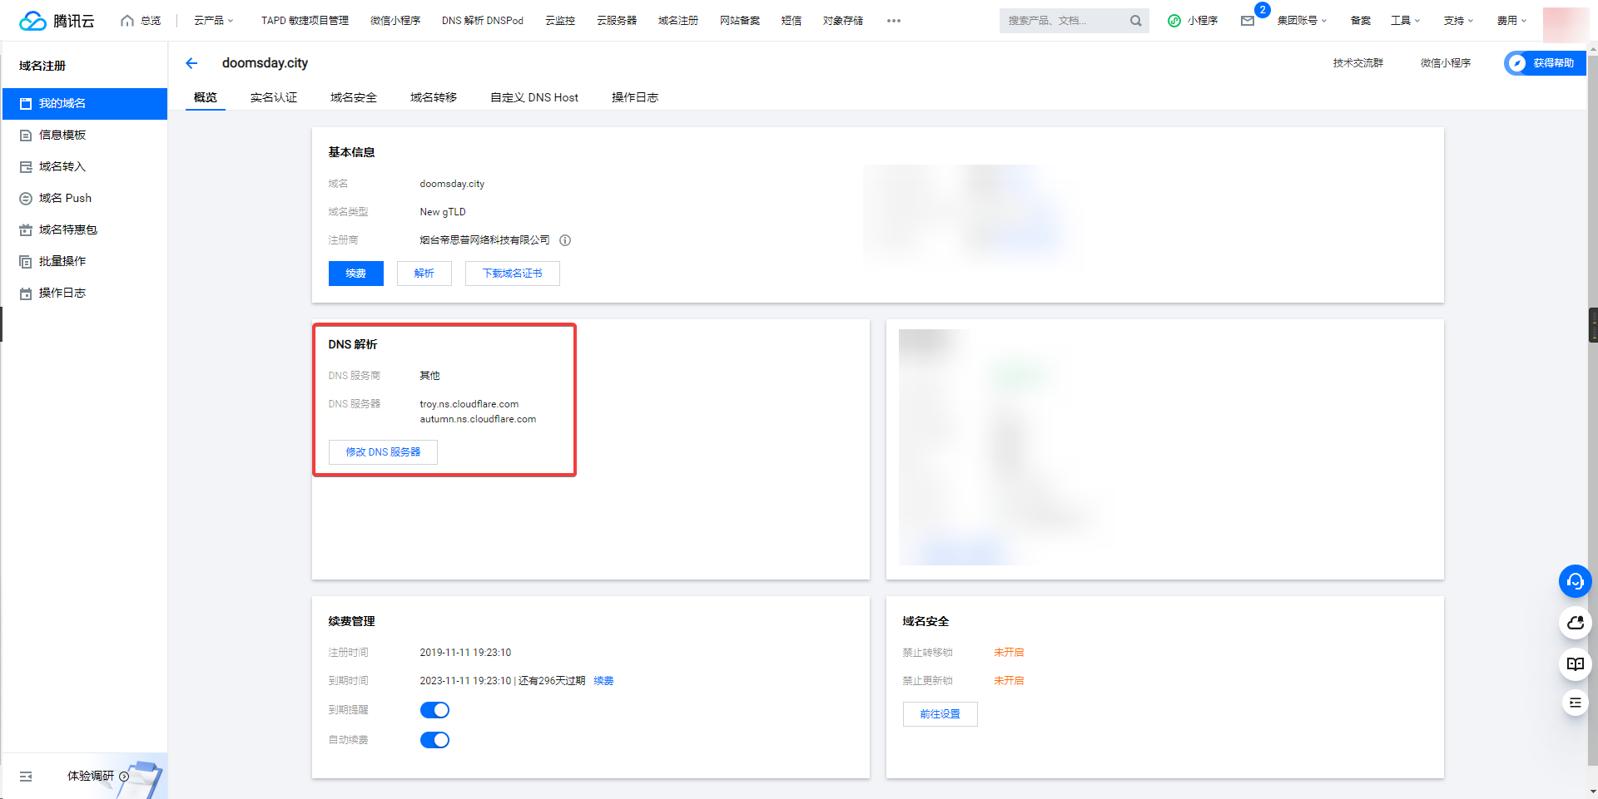This screenshot has height=799, width=1598.
Task: Click the back arrow beside doomsday.city
Action: [x=191, y=63]
